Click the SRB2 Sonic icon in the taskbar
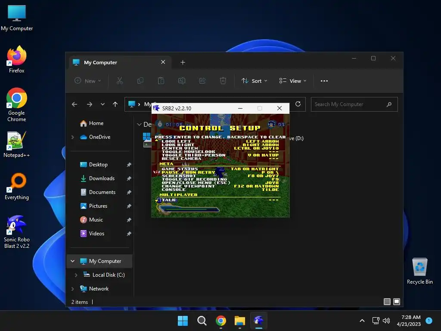This screenshot has height=331, width=441. click(x=259, y=321)
